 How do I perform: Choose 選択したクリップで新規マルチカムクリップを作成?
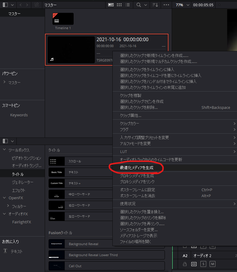(175, 61)
